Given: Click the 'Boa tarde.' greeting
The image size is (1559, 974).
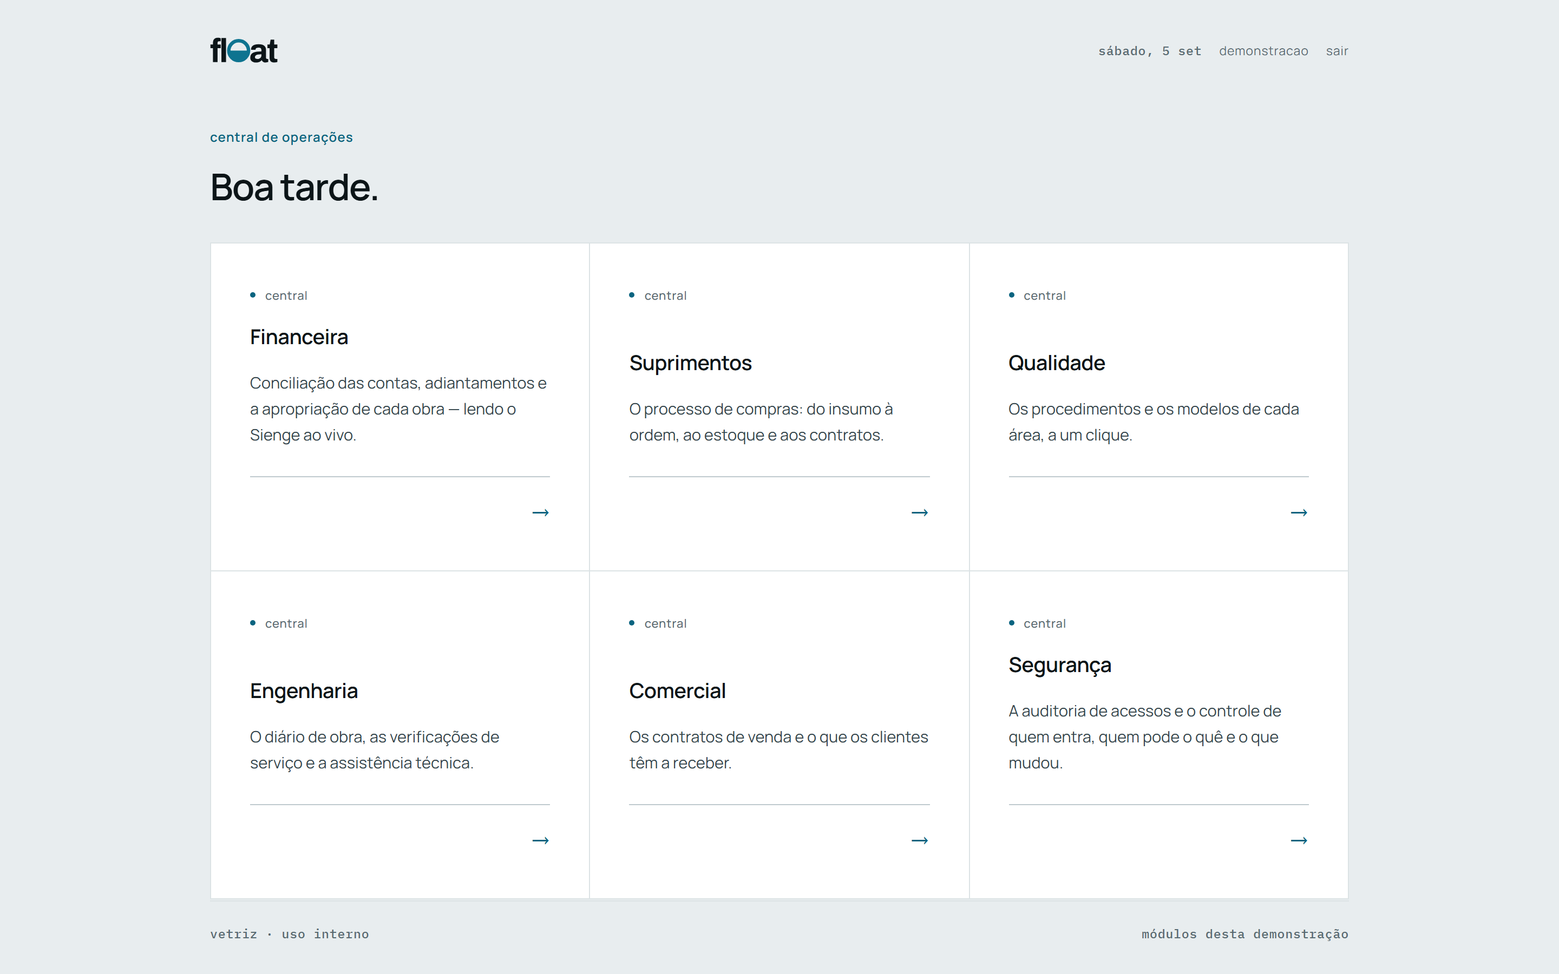Looking at the screenshot, I should coord(294,187).
